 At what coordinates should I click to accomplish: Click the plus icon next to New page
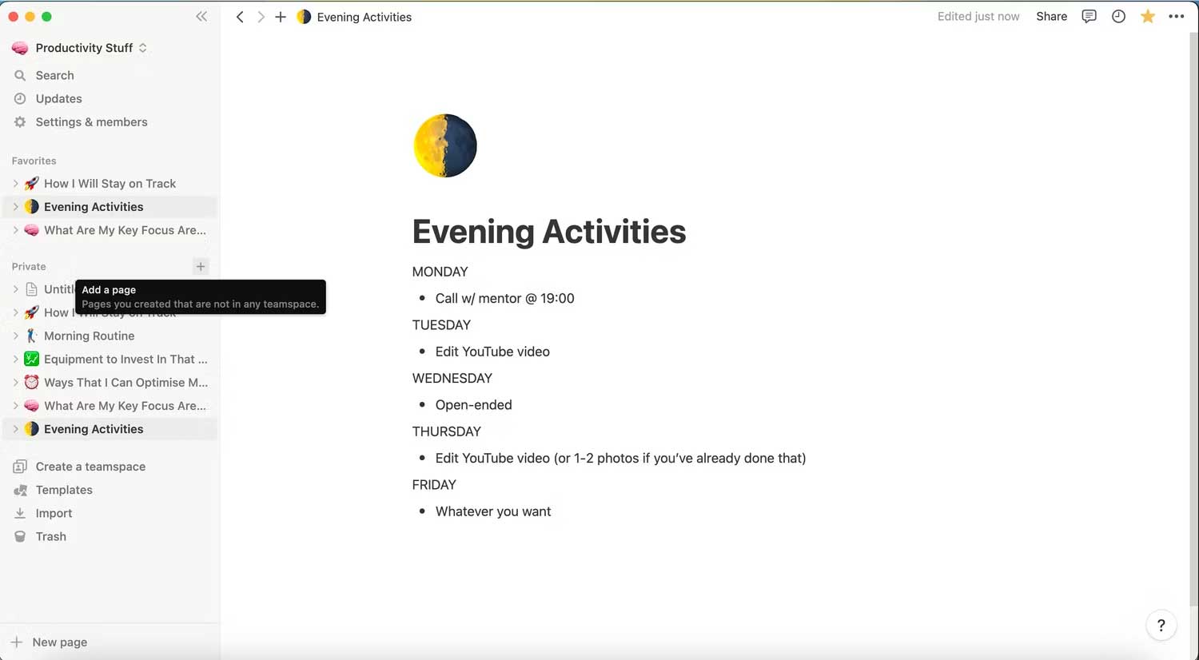pos(16,642)
